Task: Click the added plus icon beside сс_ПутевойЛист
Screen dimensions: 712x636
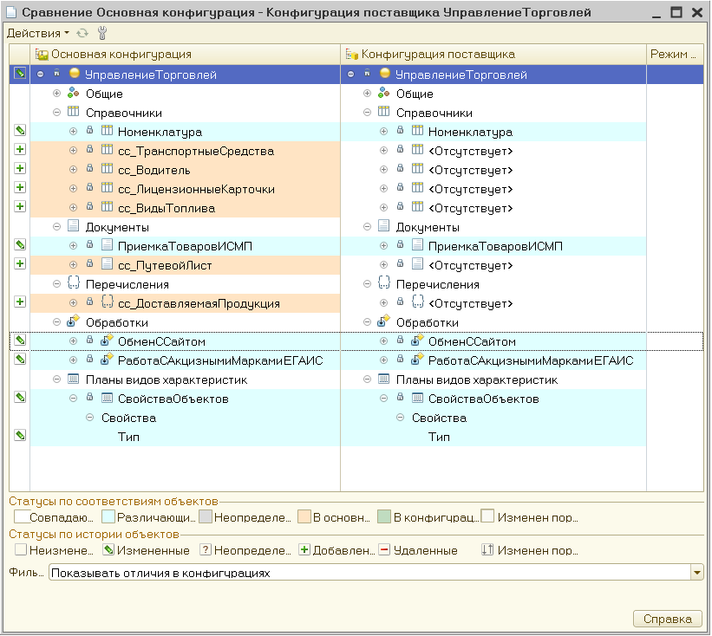Action: click(x=19, y=265)
